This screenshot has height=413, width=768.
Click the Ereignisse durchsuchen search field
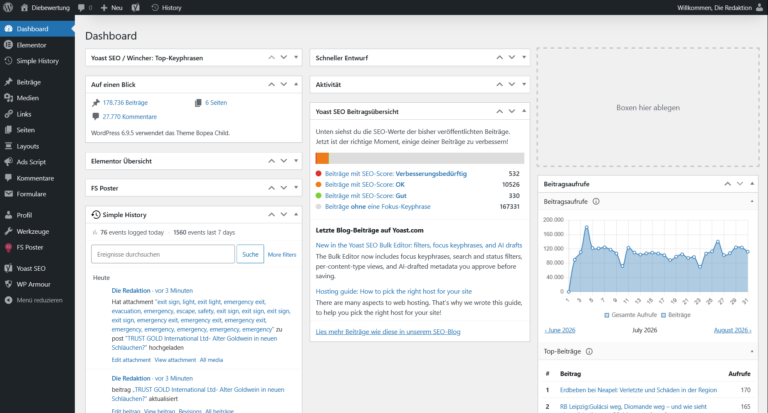tap(163, 254)
